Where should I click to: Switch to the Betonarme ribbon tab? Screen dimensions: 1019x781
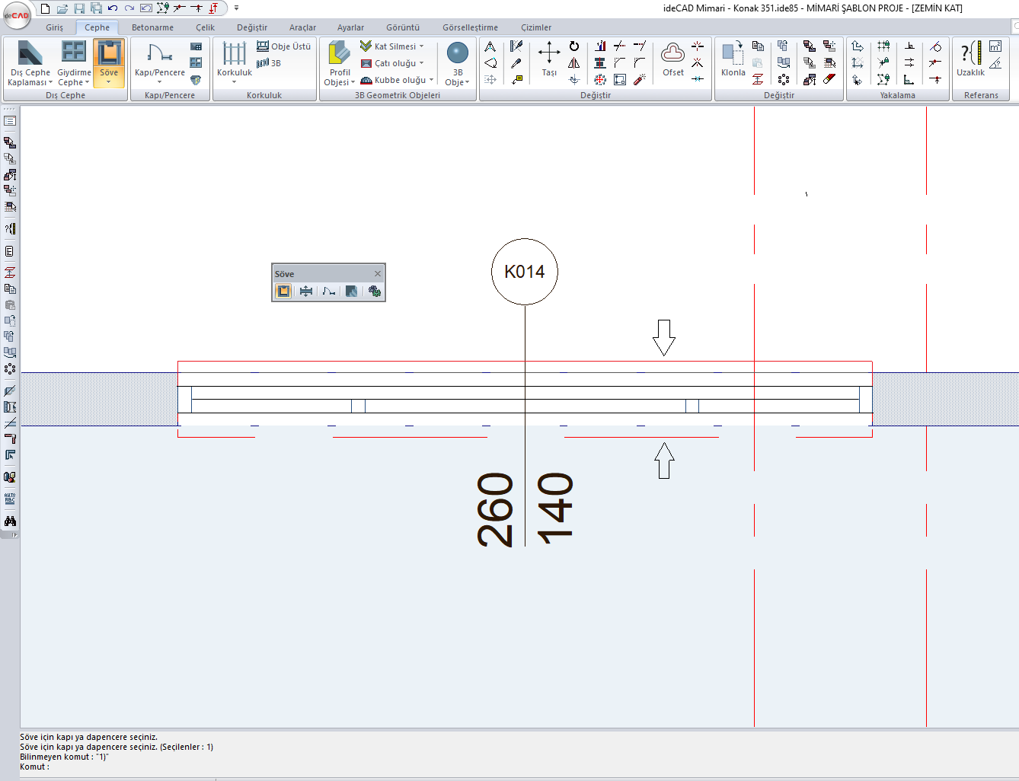152,27
